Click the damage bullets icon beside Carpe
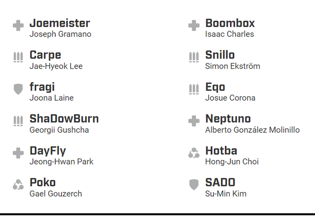Image resolution: width=315 pixels, height=216 pixels. [18, 57]
